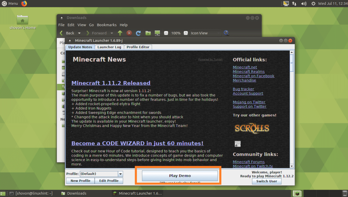348x197 pixels.
Task: Expand the Back history dropdown arrow
Action: tap(79, 33)
